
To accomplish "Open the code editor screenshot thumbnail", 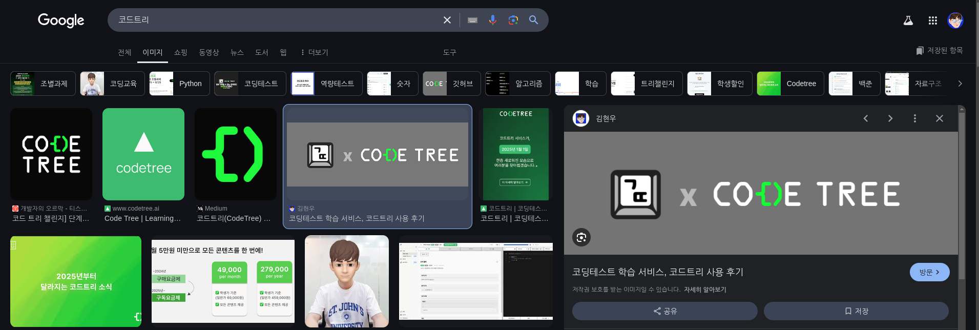I will pos(476,281).
